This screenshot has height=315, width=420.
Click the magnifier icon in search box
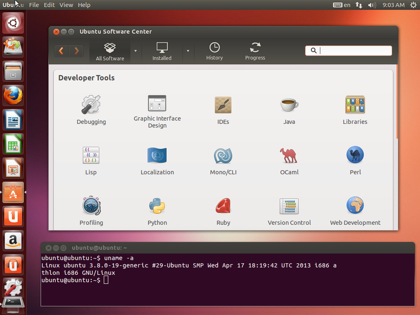pyautogui.click(x=313, y=50)
